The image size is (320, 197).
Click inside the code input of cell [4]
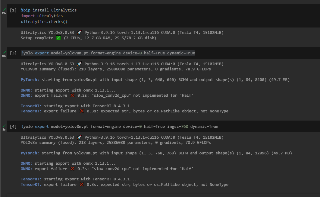click(x=121, y=126)
